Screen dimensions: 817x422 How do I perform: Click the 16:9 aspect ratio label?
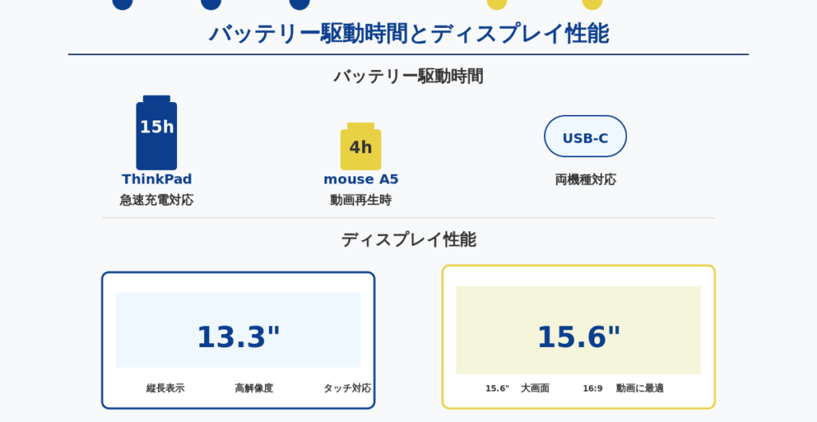pos(592,388)
